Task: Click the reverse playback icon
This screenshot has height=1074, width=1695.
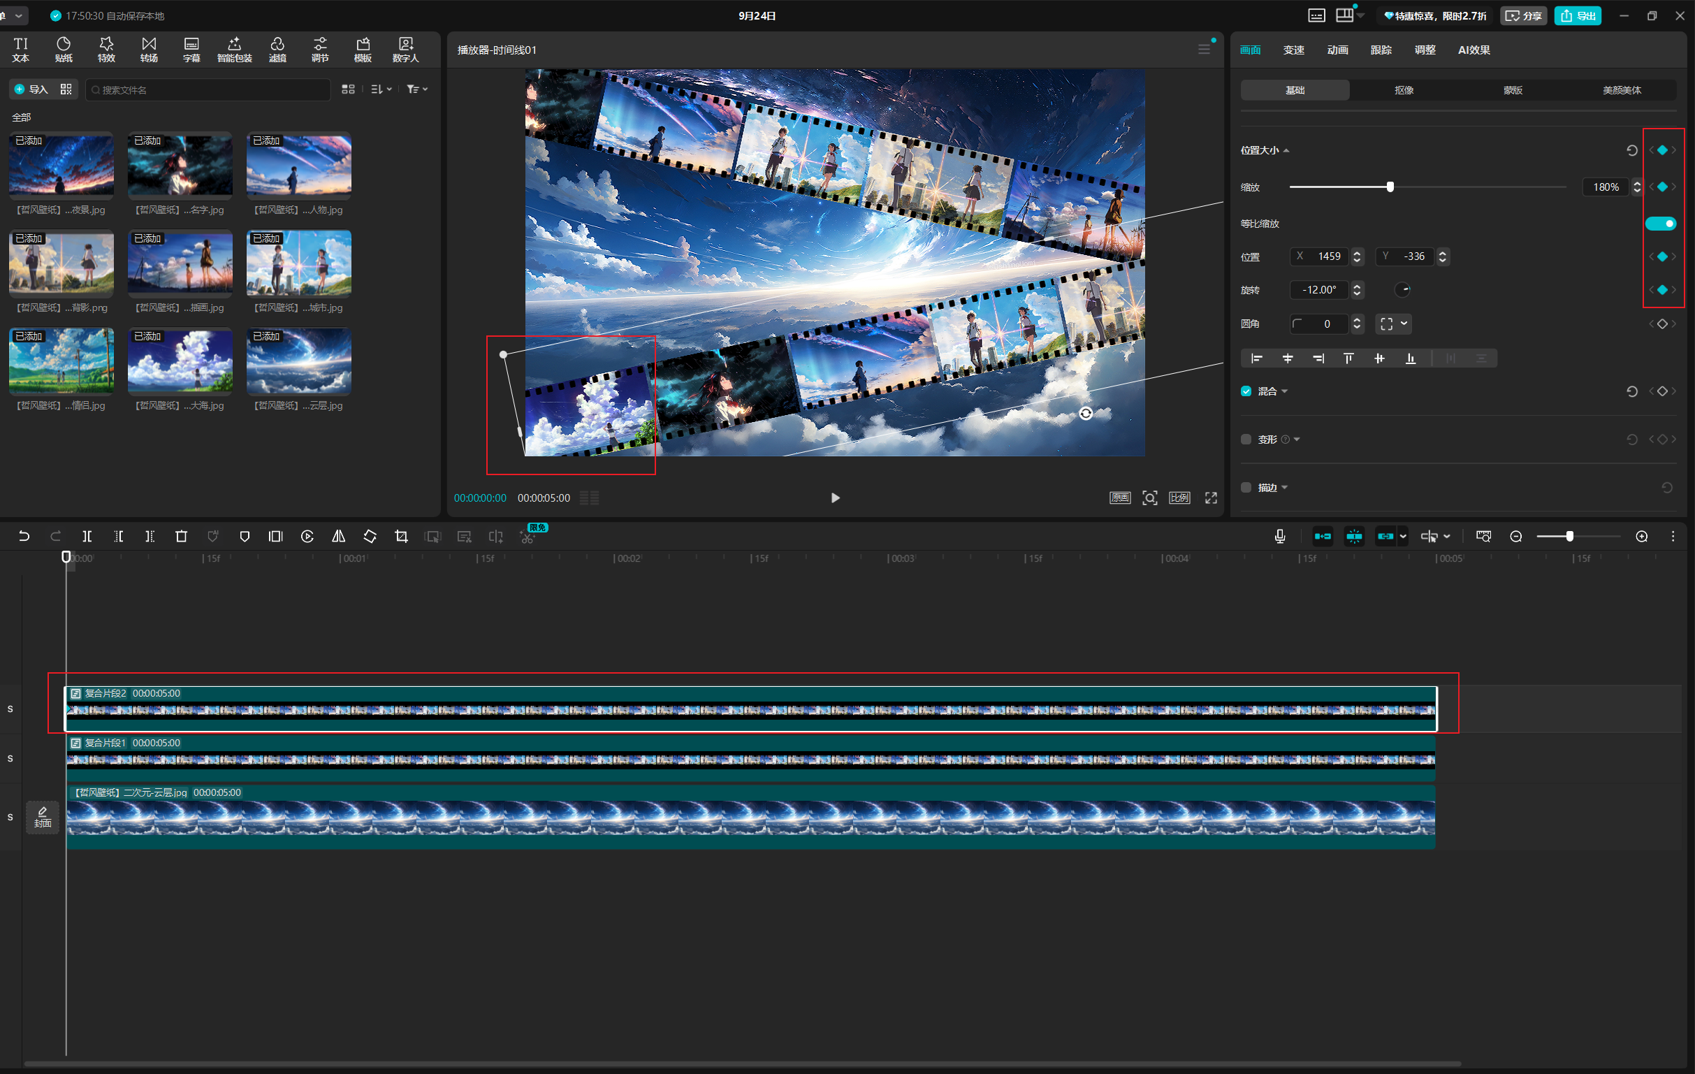Action: (307, 536)
